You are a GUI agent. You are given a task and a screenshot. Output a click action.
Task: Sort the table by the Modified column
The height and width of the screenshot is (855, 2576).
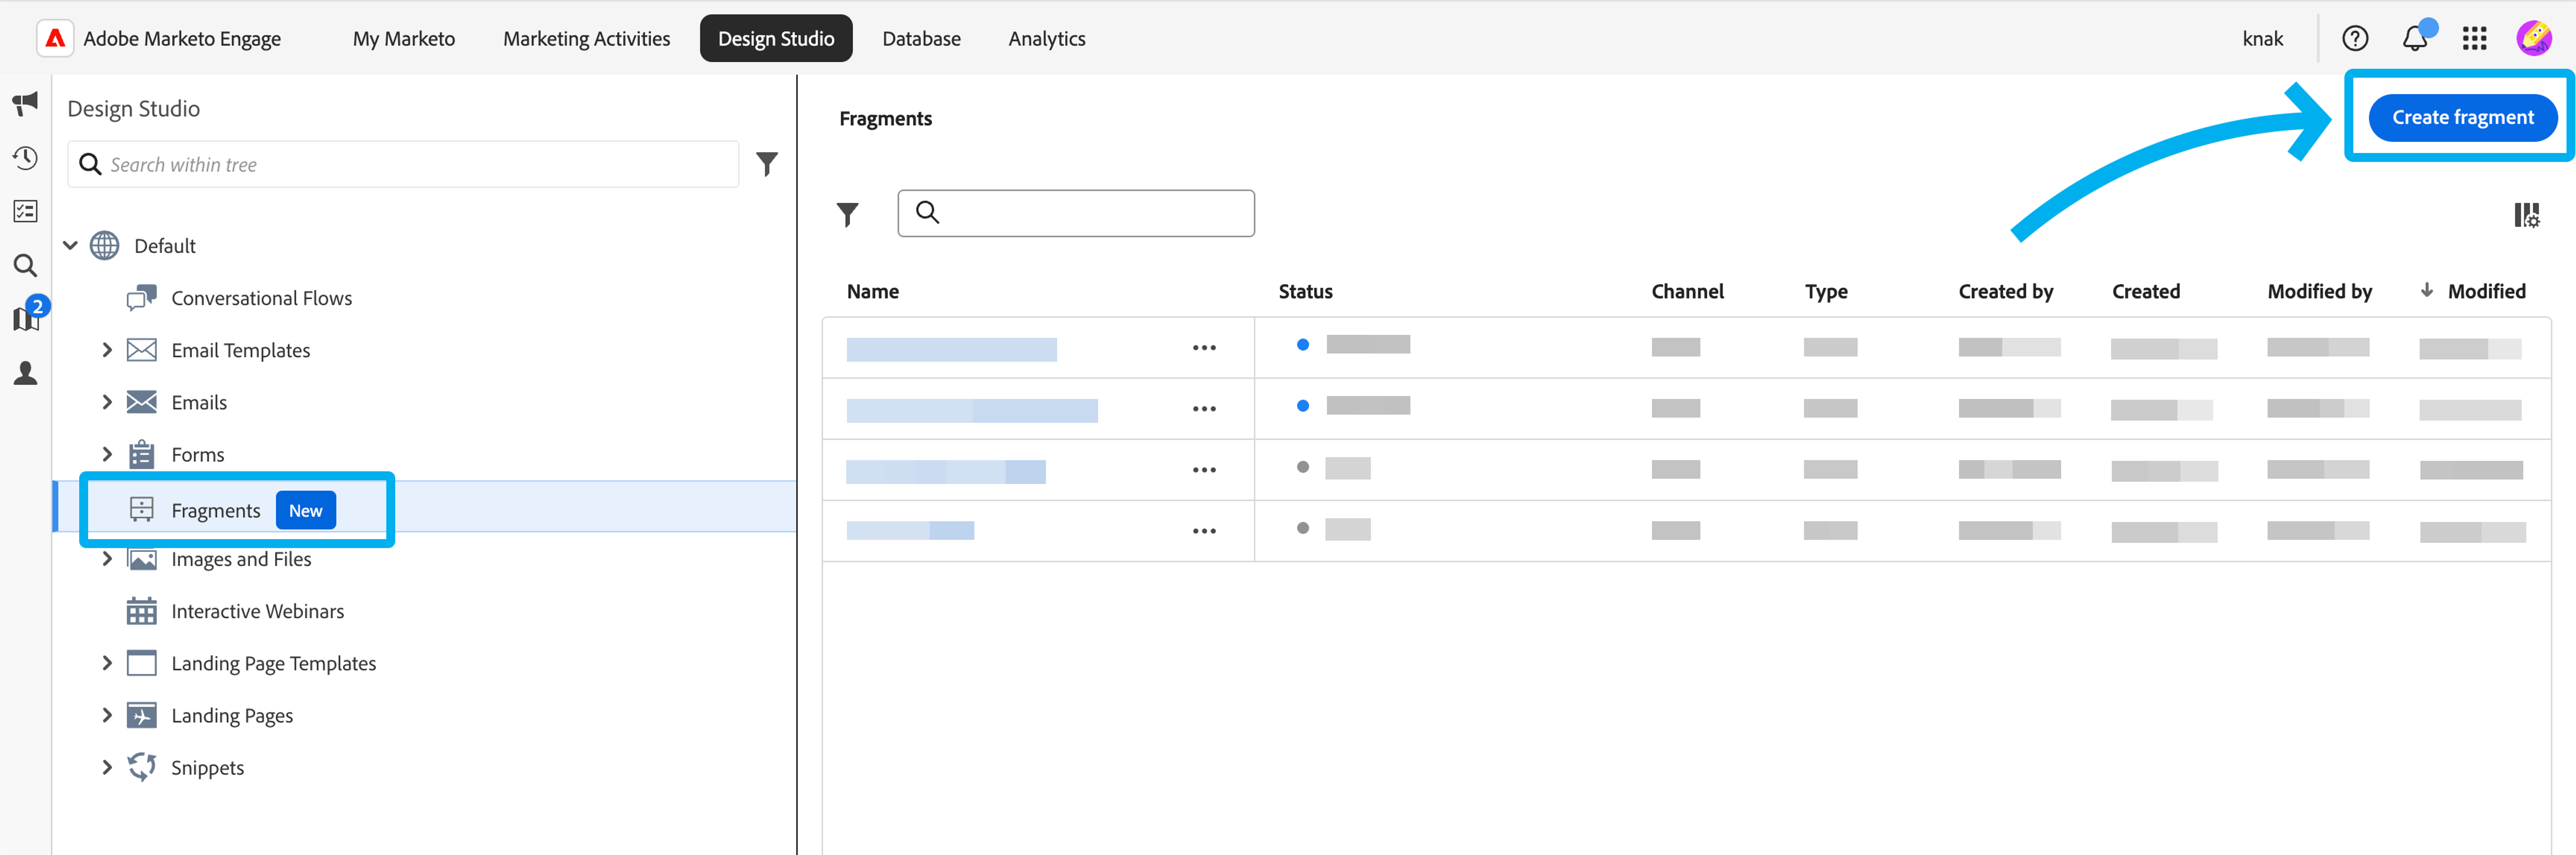pyautogui.click(x=2486, y=291)
